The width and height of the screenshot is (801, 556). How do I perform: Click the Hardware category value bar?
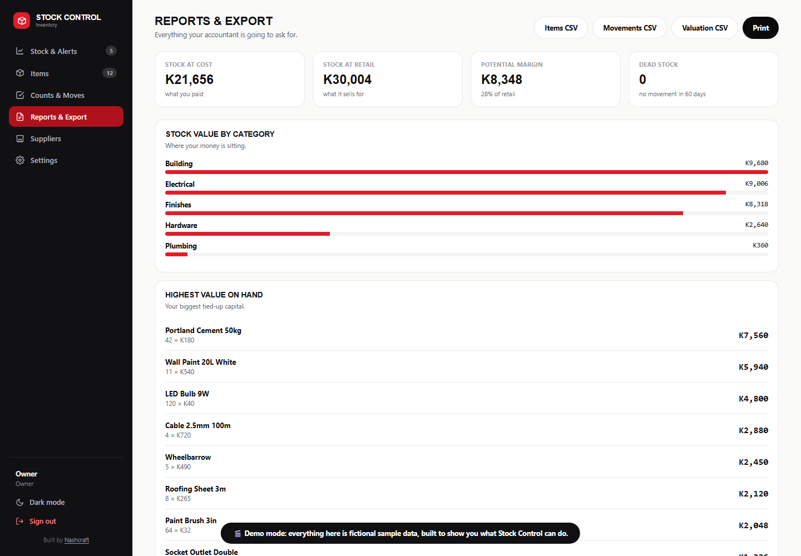(x=467, y=234)
